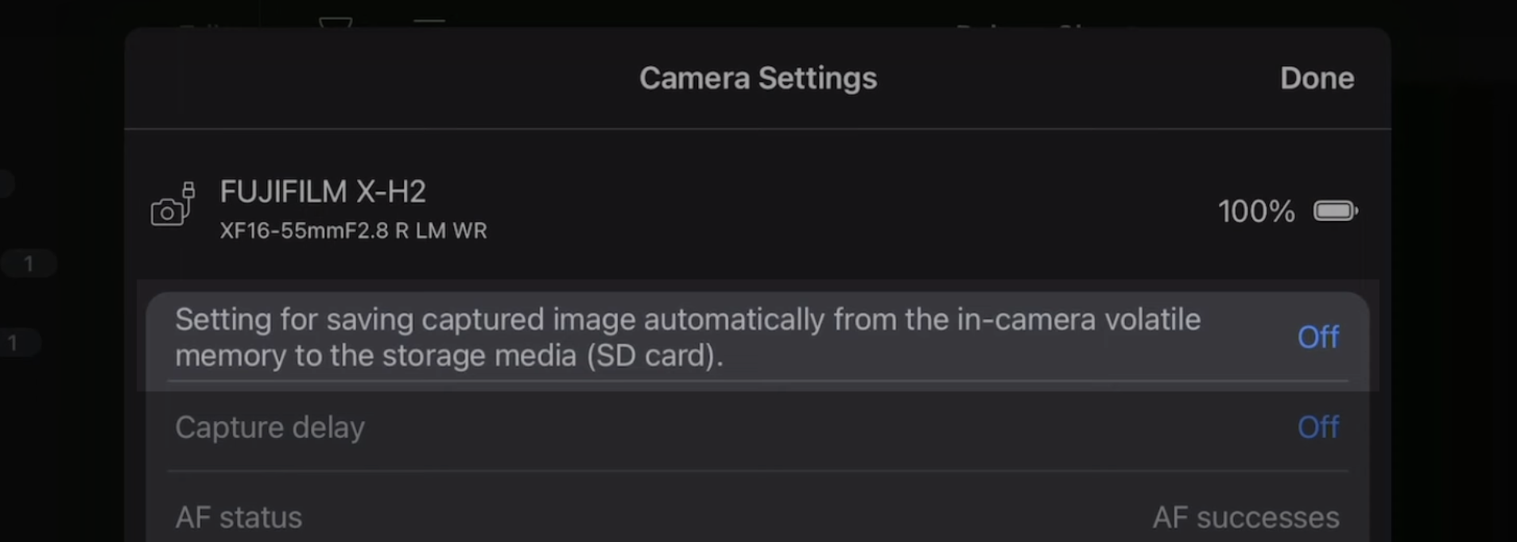Screen dimensions: 1517x542
Task: Click the divider line below Camera Settings header
Action: click(x=758, y=129)
